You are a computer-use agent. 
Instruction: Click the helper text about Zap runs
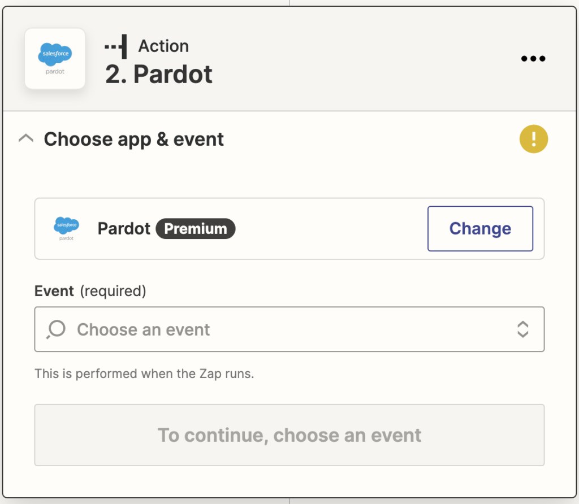pyautogui.click(x=142, y=373)
